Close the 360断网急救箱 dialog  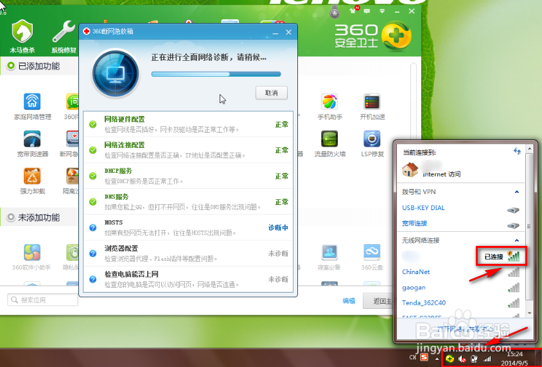point(288,32)
